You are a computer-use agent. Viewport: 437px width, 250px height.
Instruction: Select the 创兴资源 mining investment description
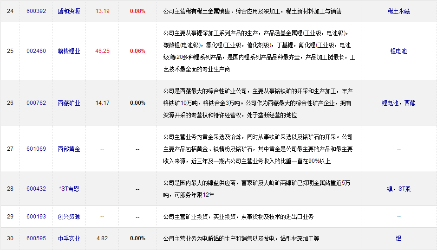tap(238, 217)
